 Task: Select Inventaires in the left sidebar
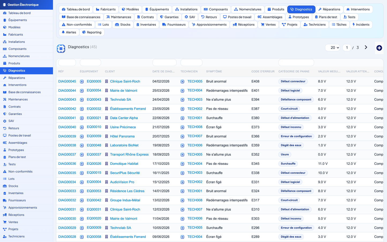point(27,193)
